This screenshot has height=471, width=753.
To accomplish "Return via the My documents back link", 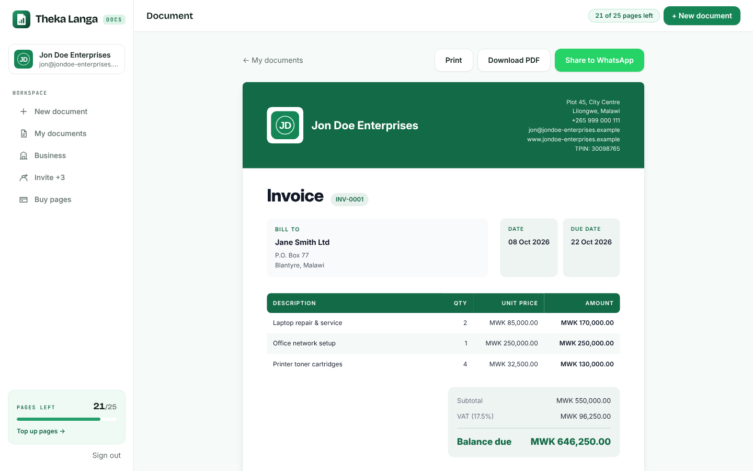I will [273, 60].
